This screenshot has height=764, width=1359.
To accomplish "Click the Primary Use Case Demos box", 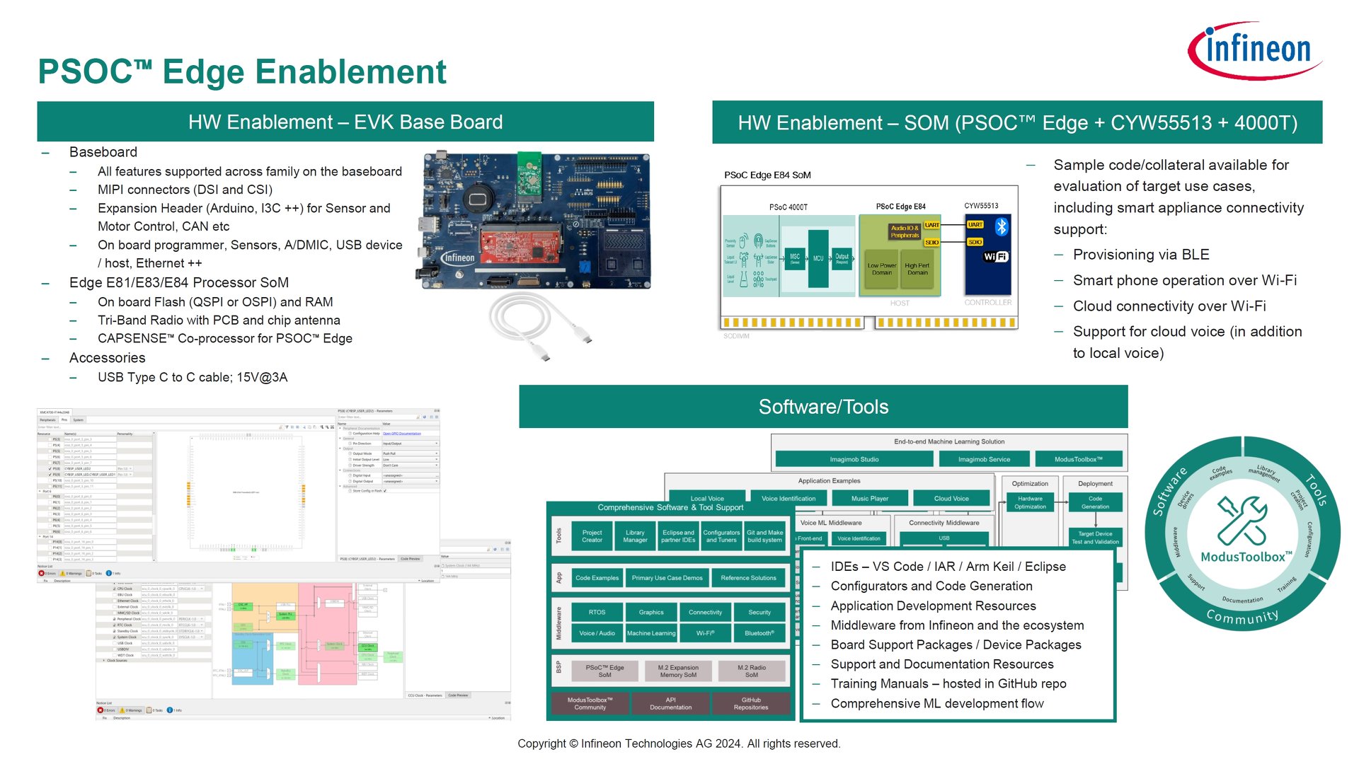I will pyautogui.click(x=667, y=578).
